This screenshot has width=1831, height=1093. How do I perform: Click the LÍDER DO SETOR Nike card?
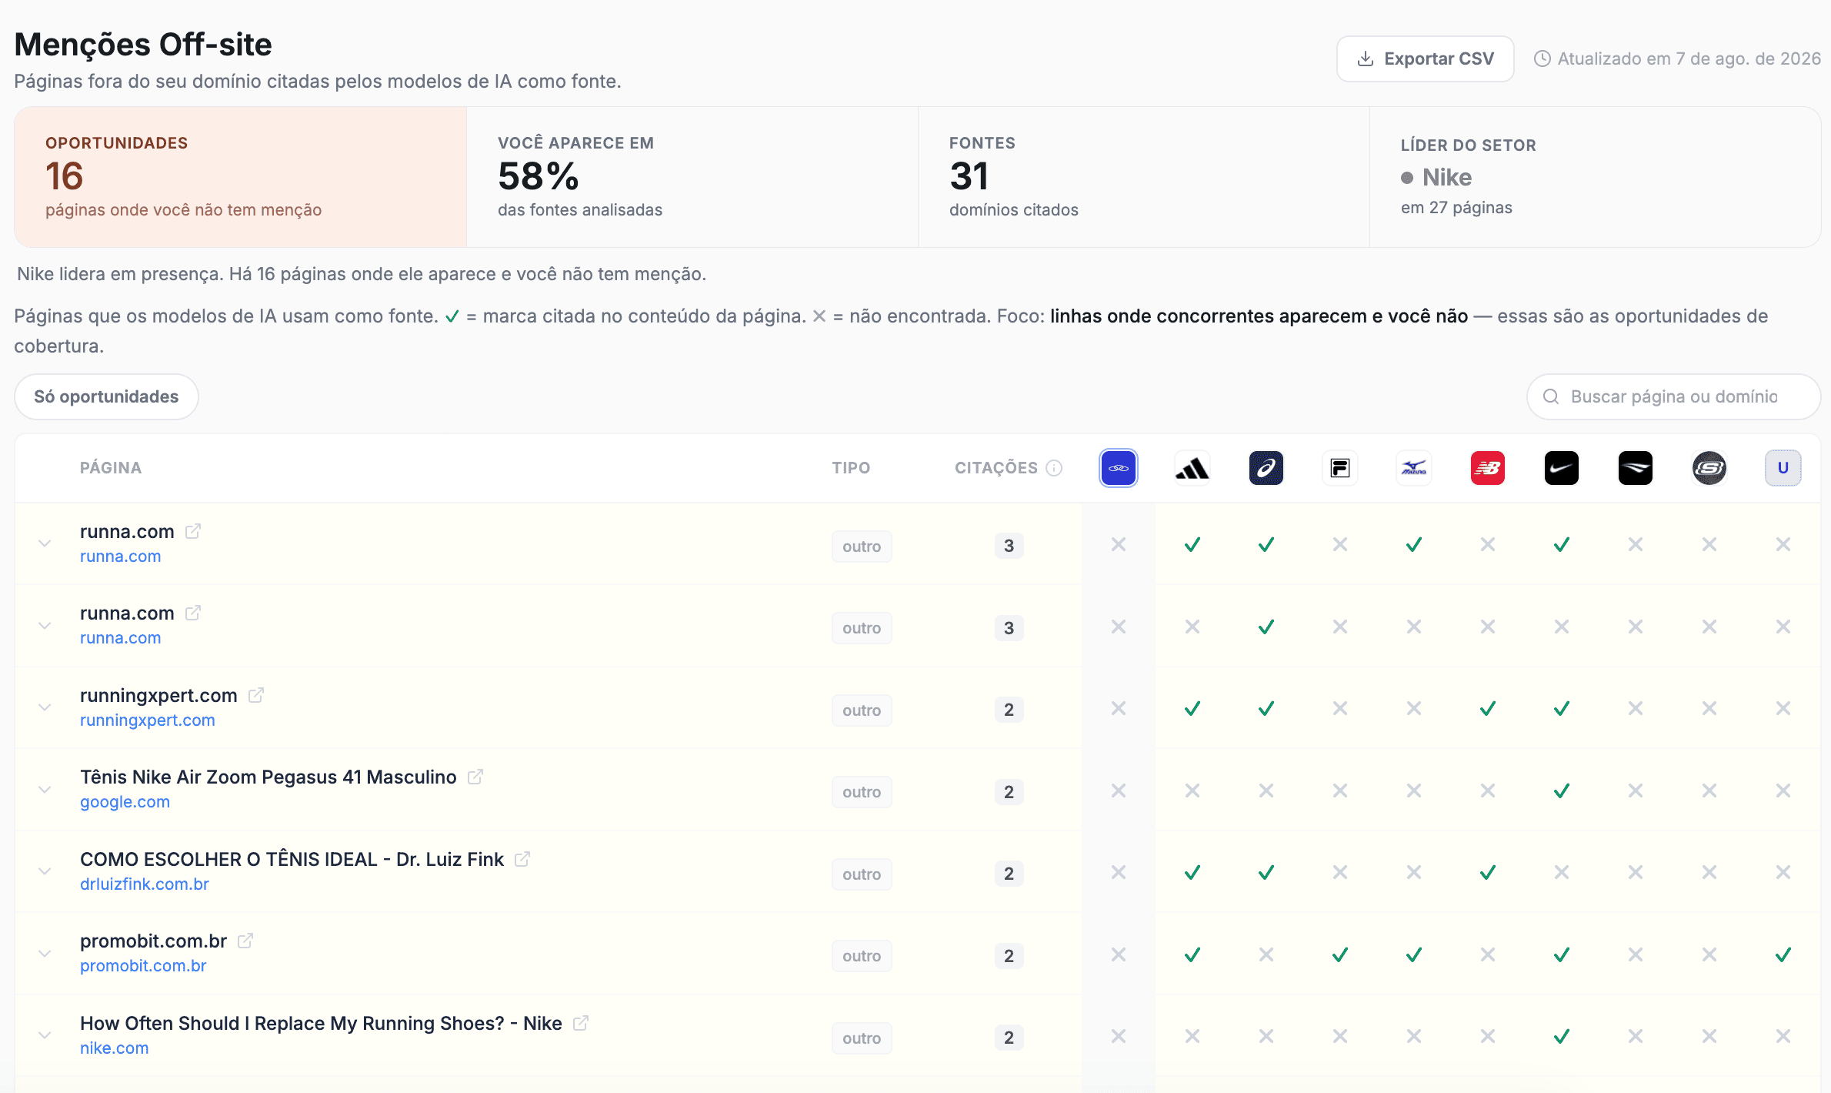click(x=1596, y=177)
